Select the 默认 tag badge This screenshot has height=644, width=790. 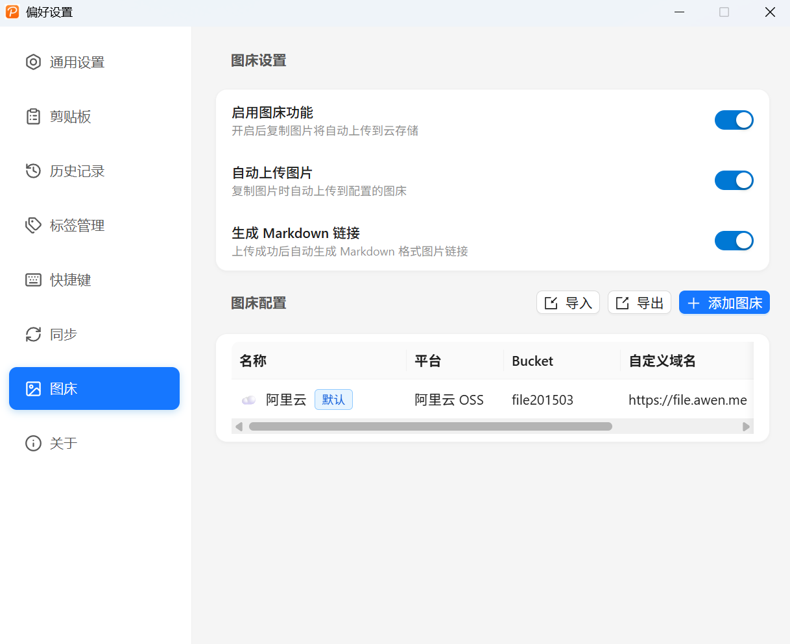(333, 400)
